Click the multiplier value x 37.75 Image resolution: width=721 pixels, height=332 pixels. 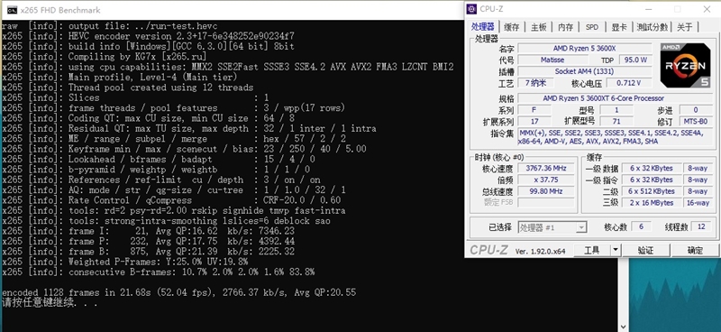coord(546,180)
